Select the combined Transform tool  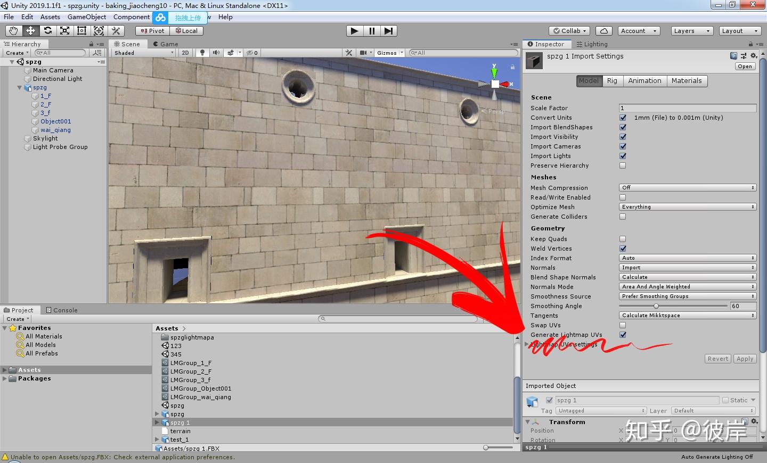pos(99,31)
